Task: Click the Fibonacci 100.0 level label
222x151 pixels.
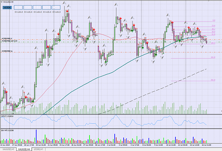Action: [x=213, y=43]
